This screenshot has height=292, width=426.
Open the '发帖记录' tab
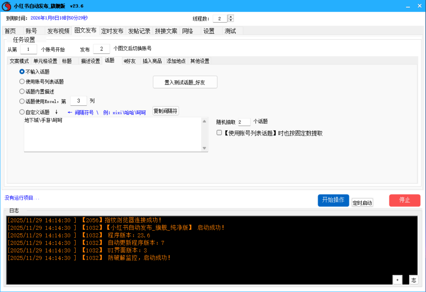139,31
